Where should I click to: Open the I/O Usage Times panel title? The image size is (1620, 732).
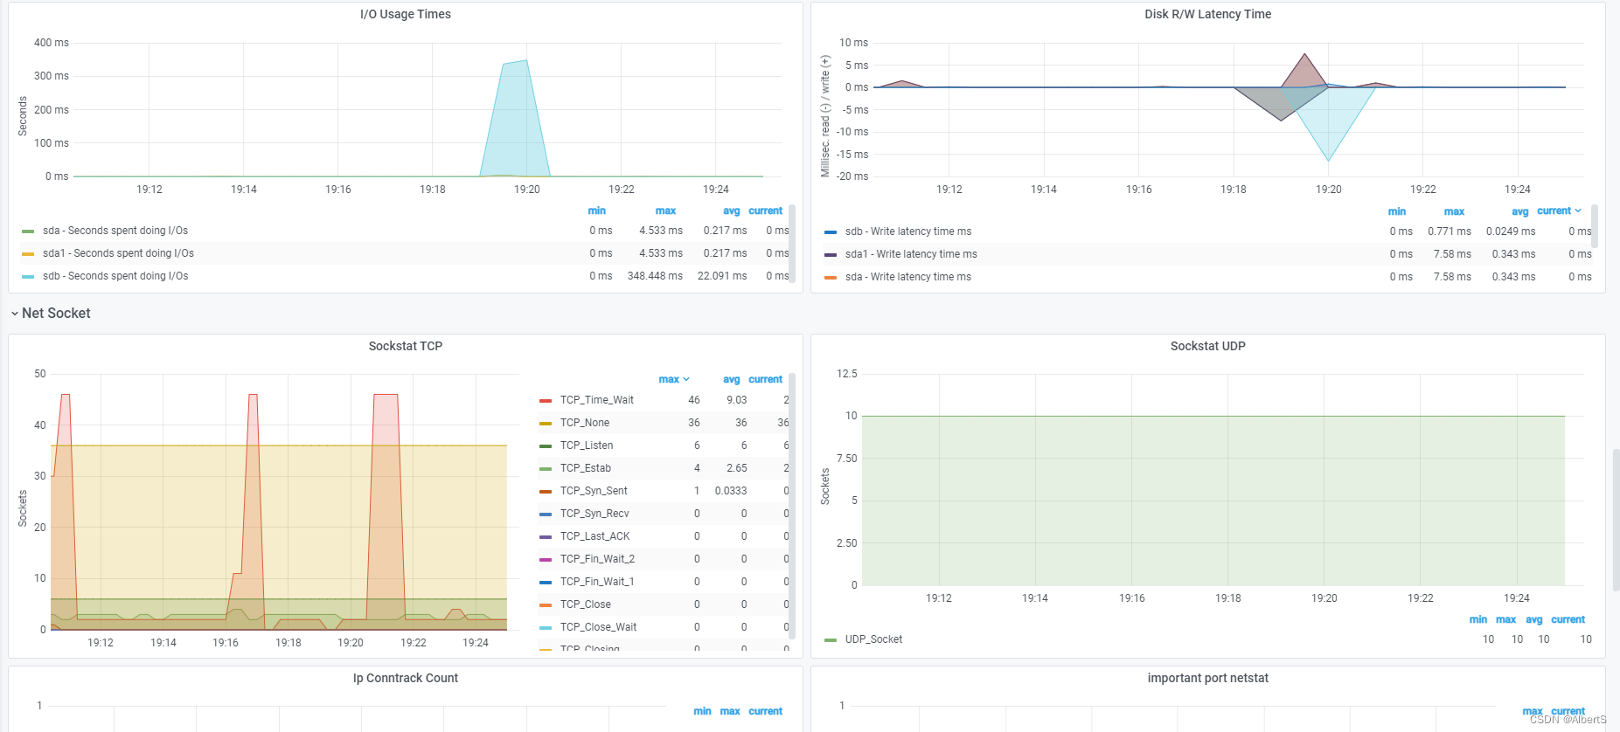pyautogui.click(x=406, y=14)
